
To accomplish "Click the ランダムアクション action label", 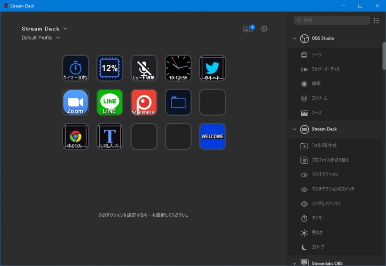I will [326, 204].
